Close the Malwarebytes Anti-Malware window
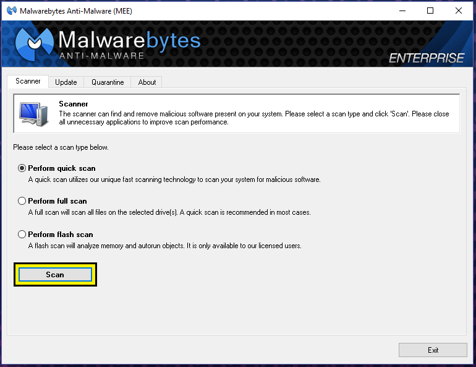 459,11
